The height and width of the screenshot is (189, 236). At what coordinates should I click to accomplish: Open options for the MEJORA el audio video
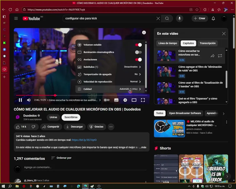pyautogui.click(x=227, y=122)
